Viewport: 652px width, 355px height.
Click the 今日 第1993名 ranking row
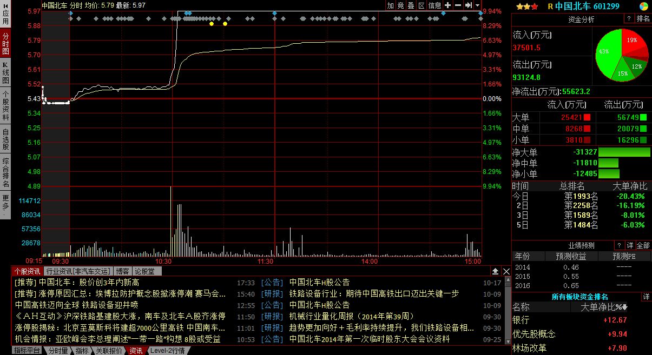[x=581, y=196]
